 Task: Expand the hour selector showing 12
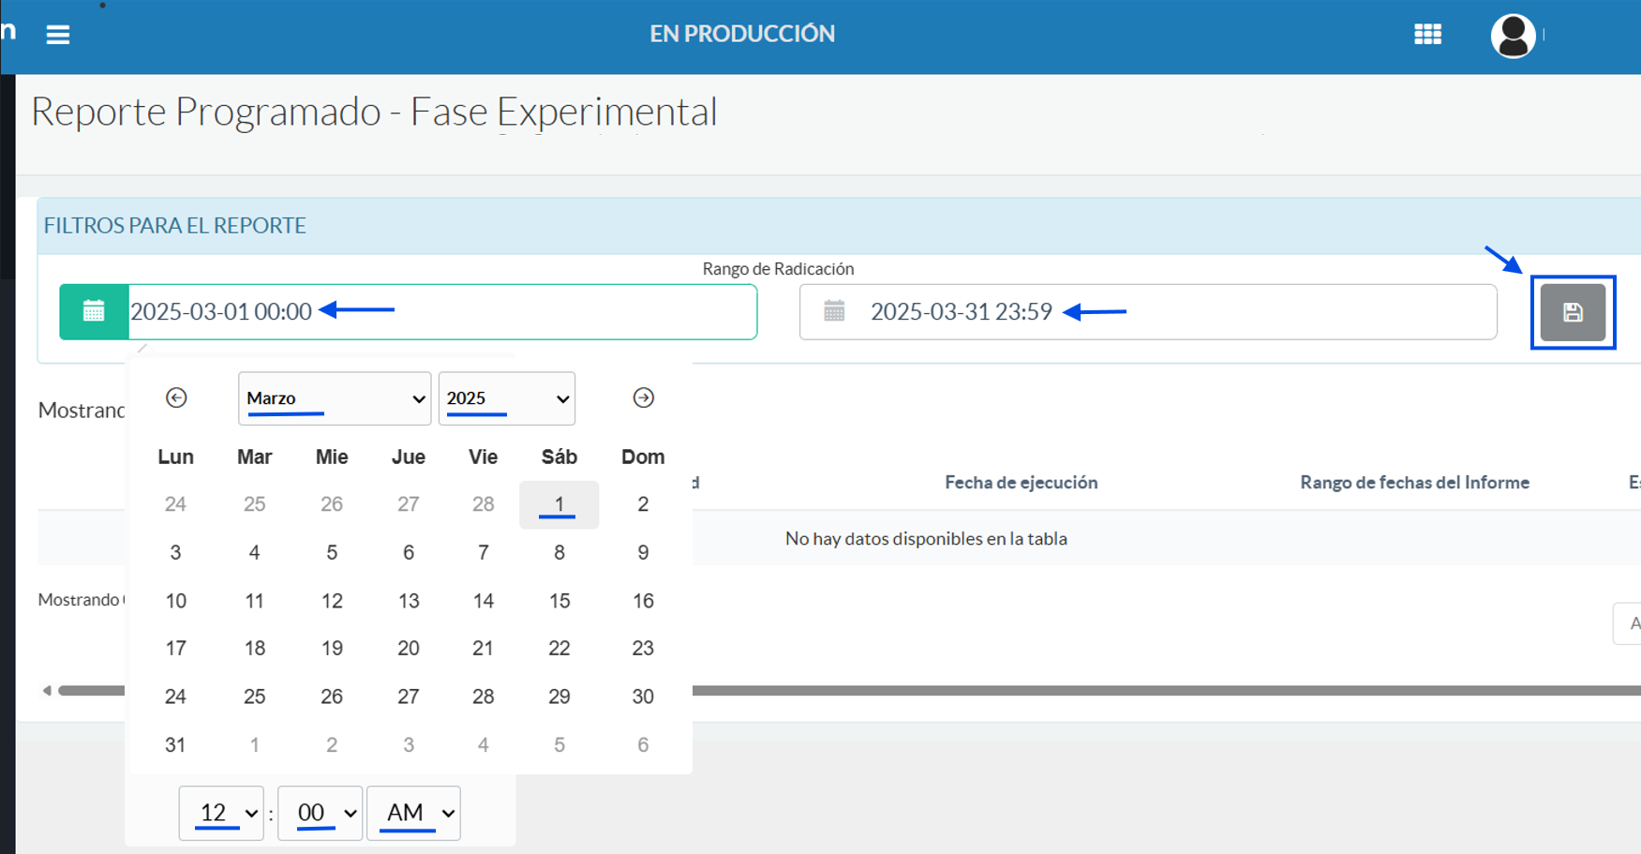pyautogui.click(x=221, y=813)
